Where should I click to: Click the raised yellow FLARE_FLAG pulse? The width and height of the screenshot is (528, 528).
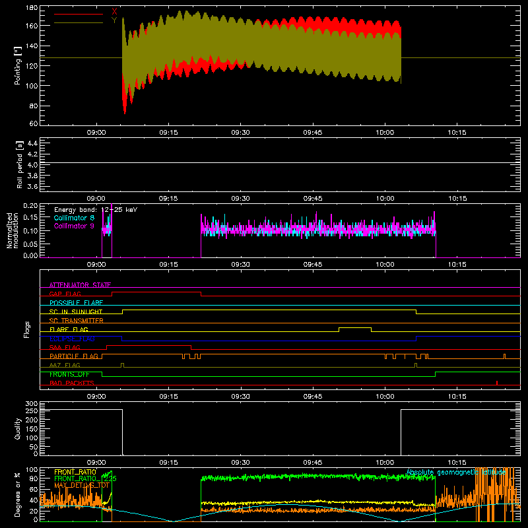[355, 327]
